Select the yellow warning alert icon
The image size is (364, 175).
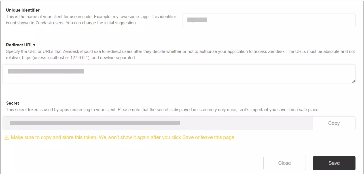coord(7,137)
